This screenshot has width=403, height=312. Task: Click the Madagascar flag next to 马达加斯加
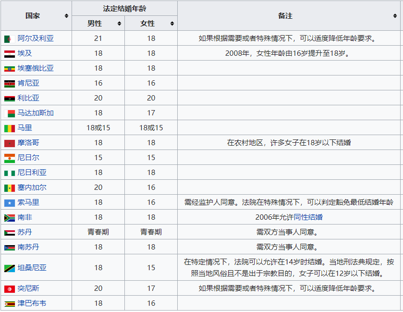click(x=10, y=113)
